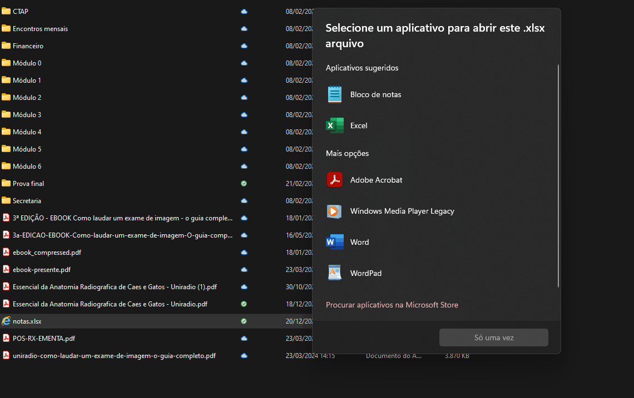The width and height of the screenshot is (634, 398).
Task: Click the green sync status icon for Prova final
Action: (244, 184)
